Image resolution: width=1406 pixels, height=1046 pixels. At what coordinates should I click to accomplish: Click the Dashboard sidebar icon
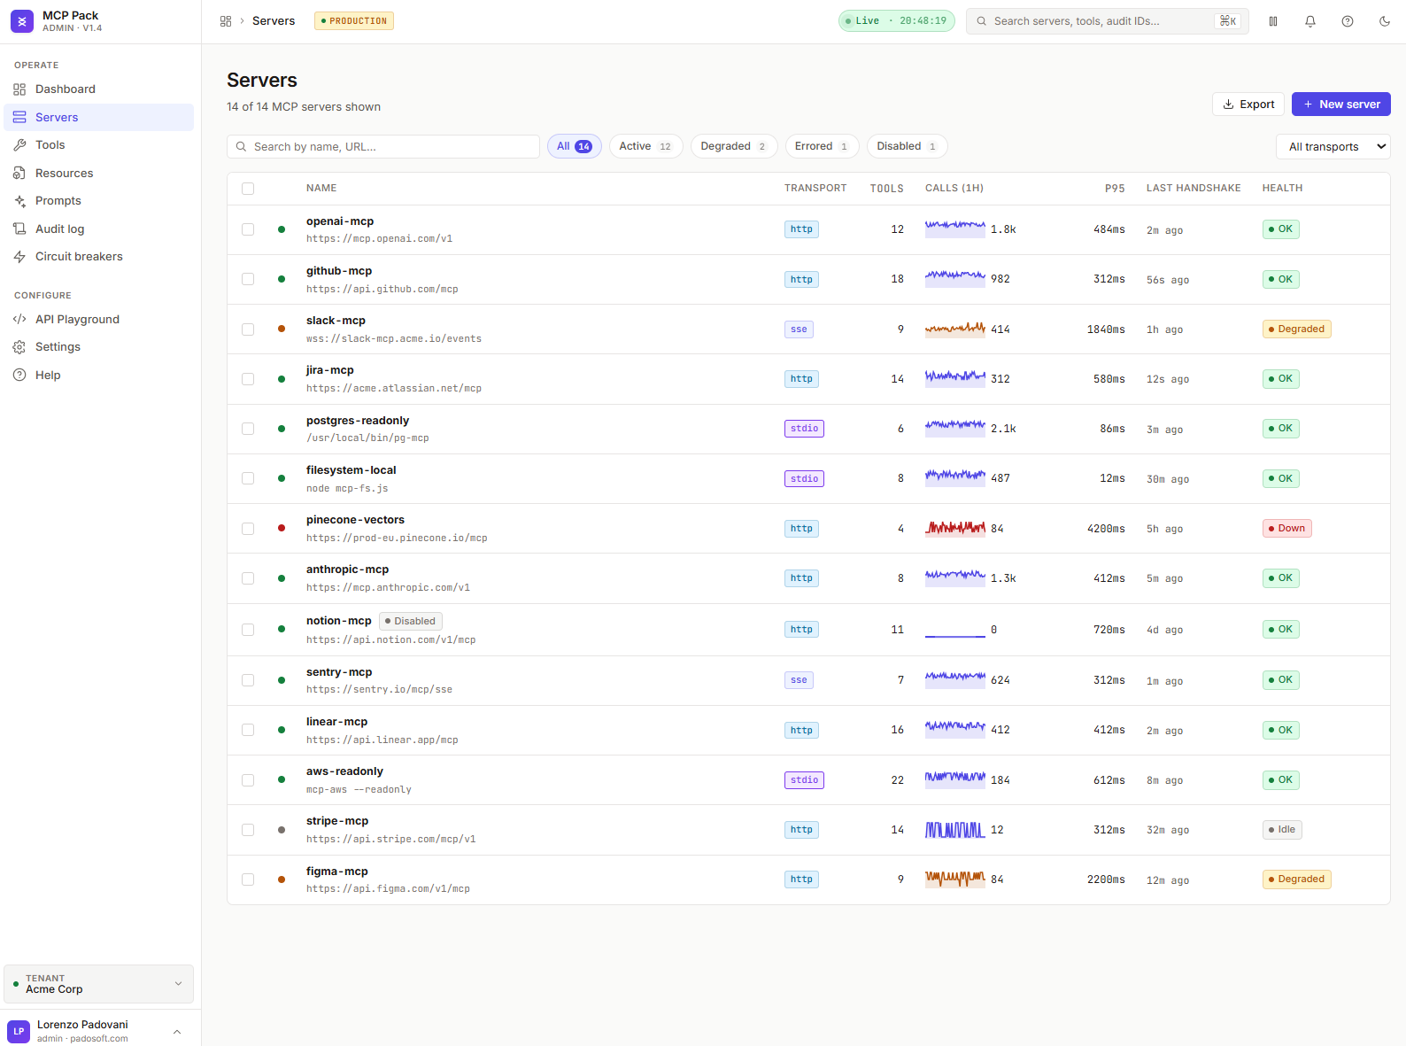coord(19,89)
